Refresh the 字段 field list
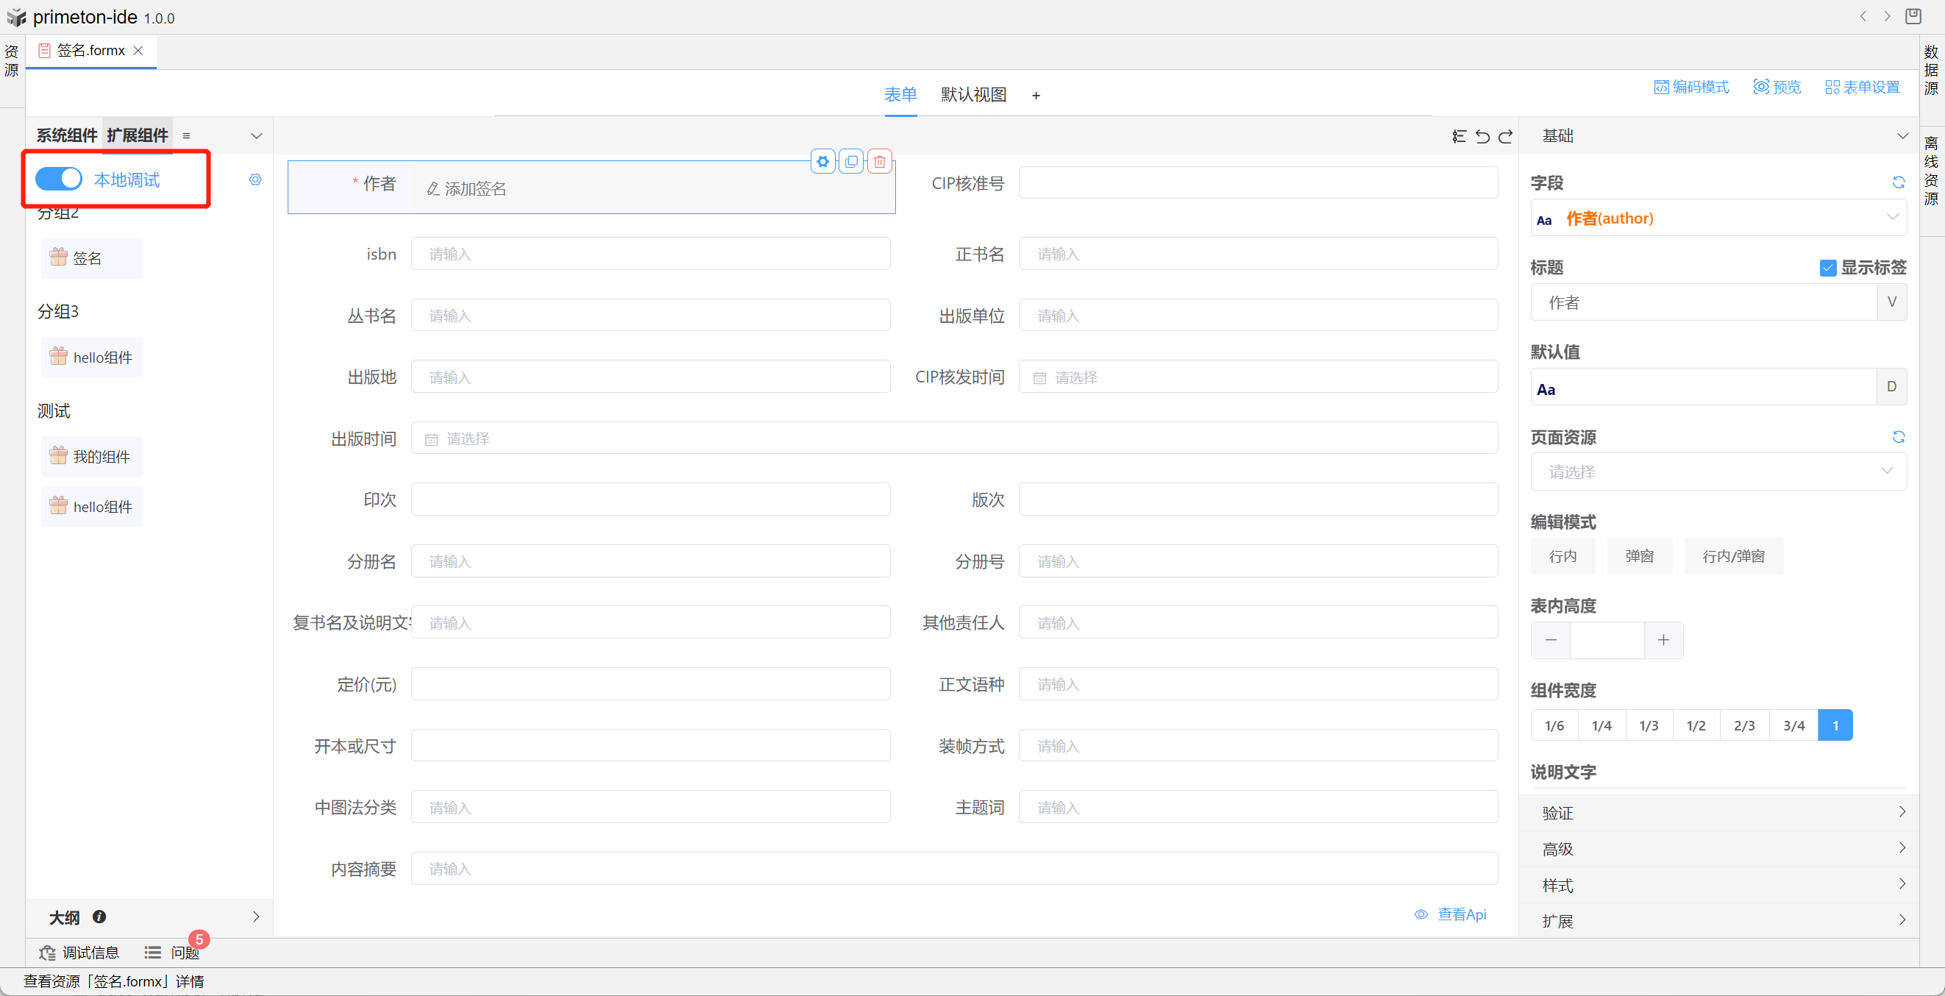The height and width of the screenshot is (996, 1945). (1898, 182)
